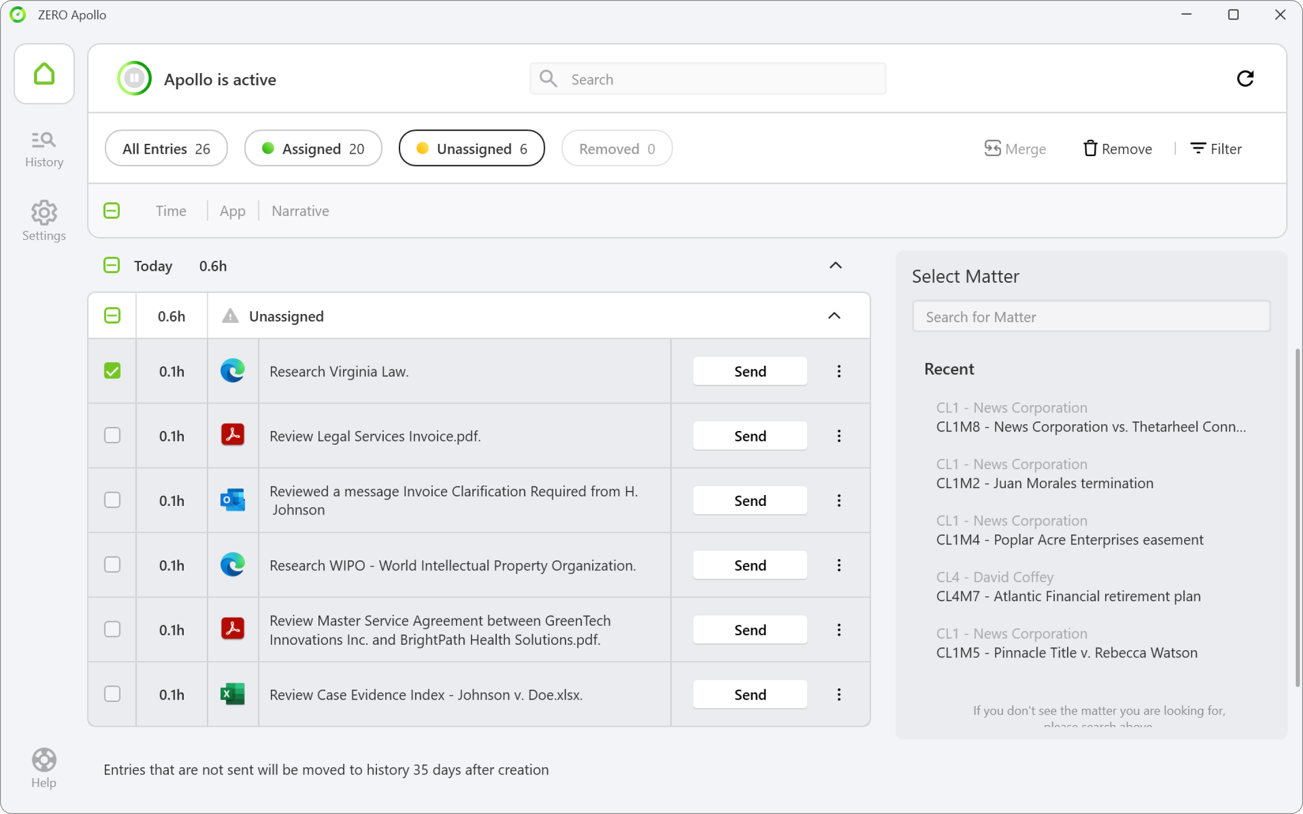
Task: Click the PDF icon for Master Service Agreement
Action: click(x=232, y=629)
